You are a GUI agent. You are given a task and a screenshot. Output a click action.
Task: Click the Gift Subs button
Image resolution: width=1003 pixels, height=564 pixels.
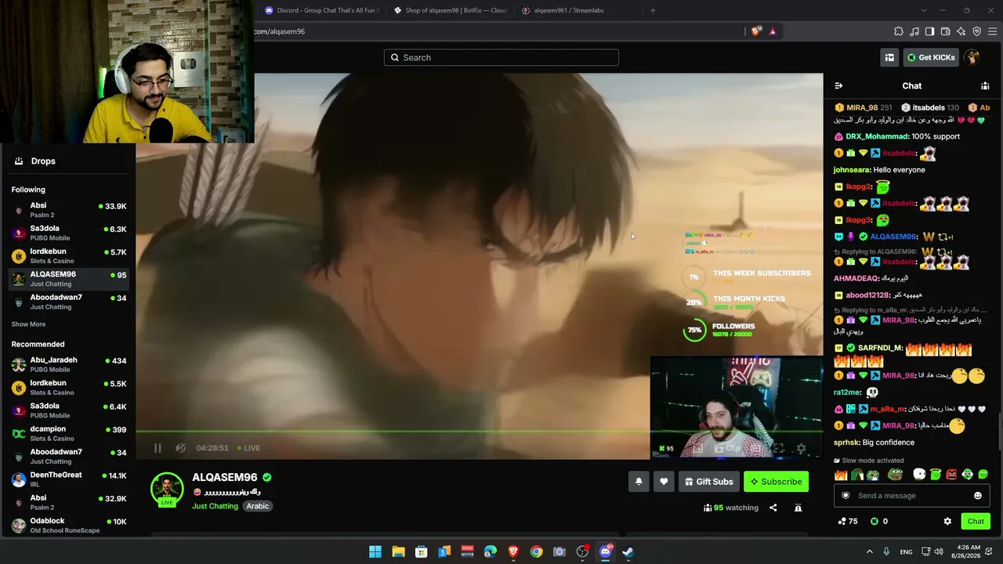(x=709, y=482)
